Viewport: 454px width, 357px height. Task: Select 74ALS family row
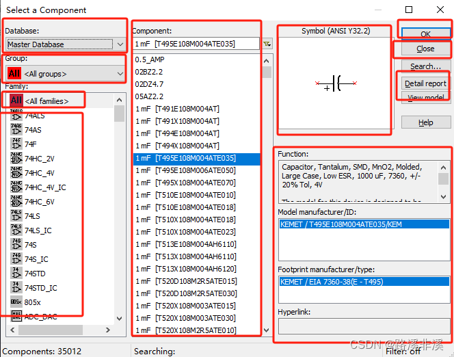62,116
